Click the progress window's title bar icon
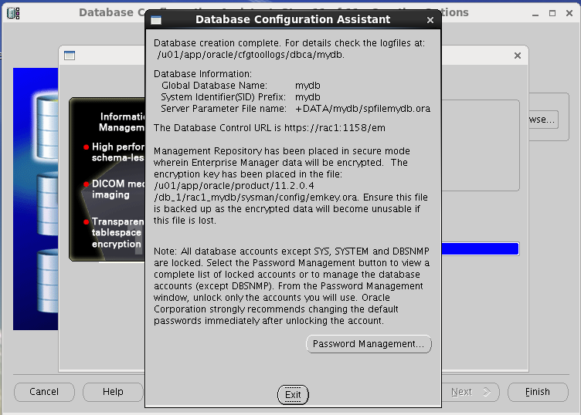Viewport: 581px width, 415px height. coord(70,56)
